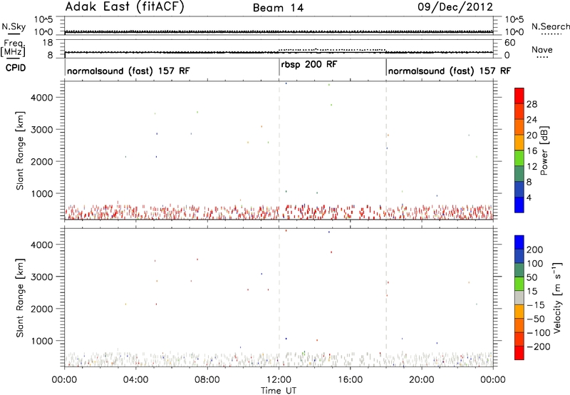570x395 pixels.
Task: Pick the red top segment of power colorbar
Action: tap(519, 96)
